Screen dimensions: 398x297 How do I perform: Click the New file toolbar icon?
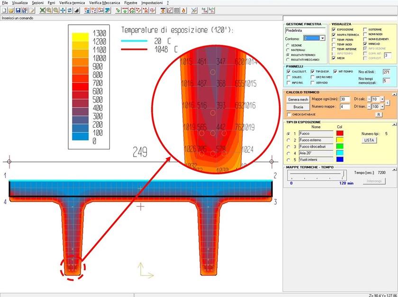pyautogui.click(x=4, y=10)
